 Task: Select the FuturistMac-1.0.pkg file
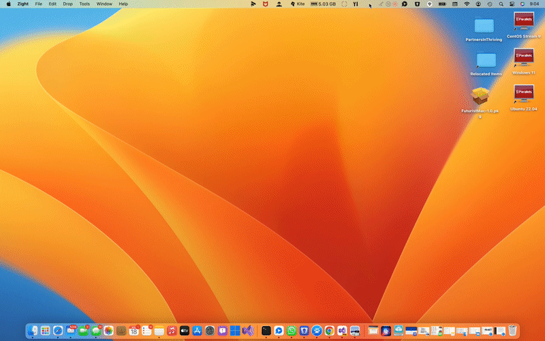(480, 97)
